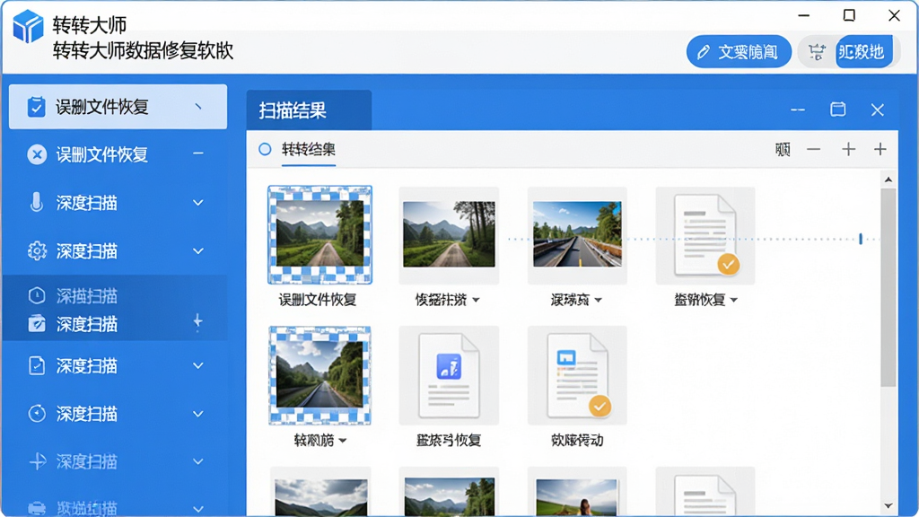
Task: Click the document-check icon in the sidebar
Action: (36, 366)
